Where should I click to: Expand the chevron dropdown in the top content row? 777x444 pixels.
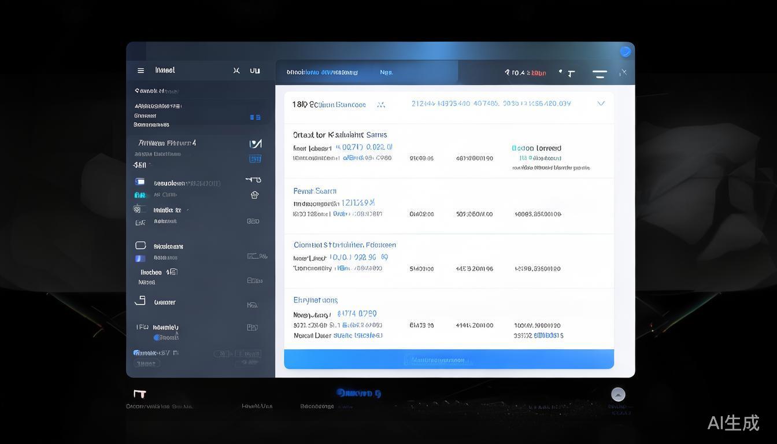601,103
